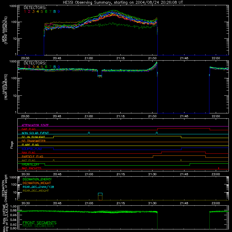Select detector 4 in the rear segments legend
The width and height of the screenshot is (232, 232).
pyautogui.click(x=38, y=67)
